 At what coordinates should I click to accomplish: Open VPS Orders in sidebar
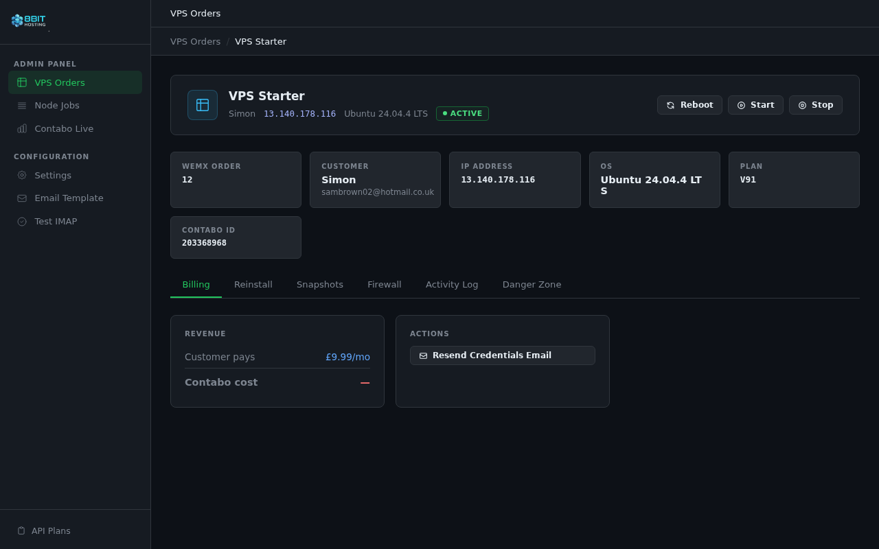click(76, 82)
